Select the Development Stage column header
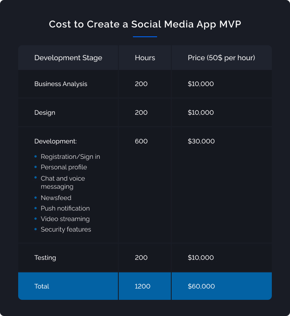Image resolution: width=290 pixels, height=316 pixels. click(x=68, y=58)
